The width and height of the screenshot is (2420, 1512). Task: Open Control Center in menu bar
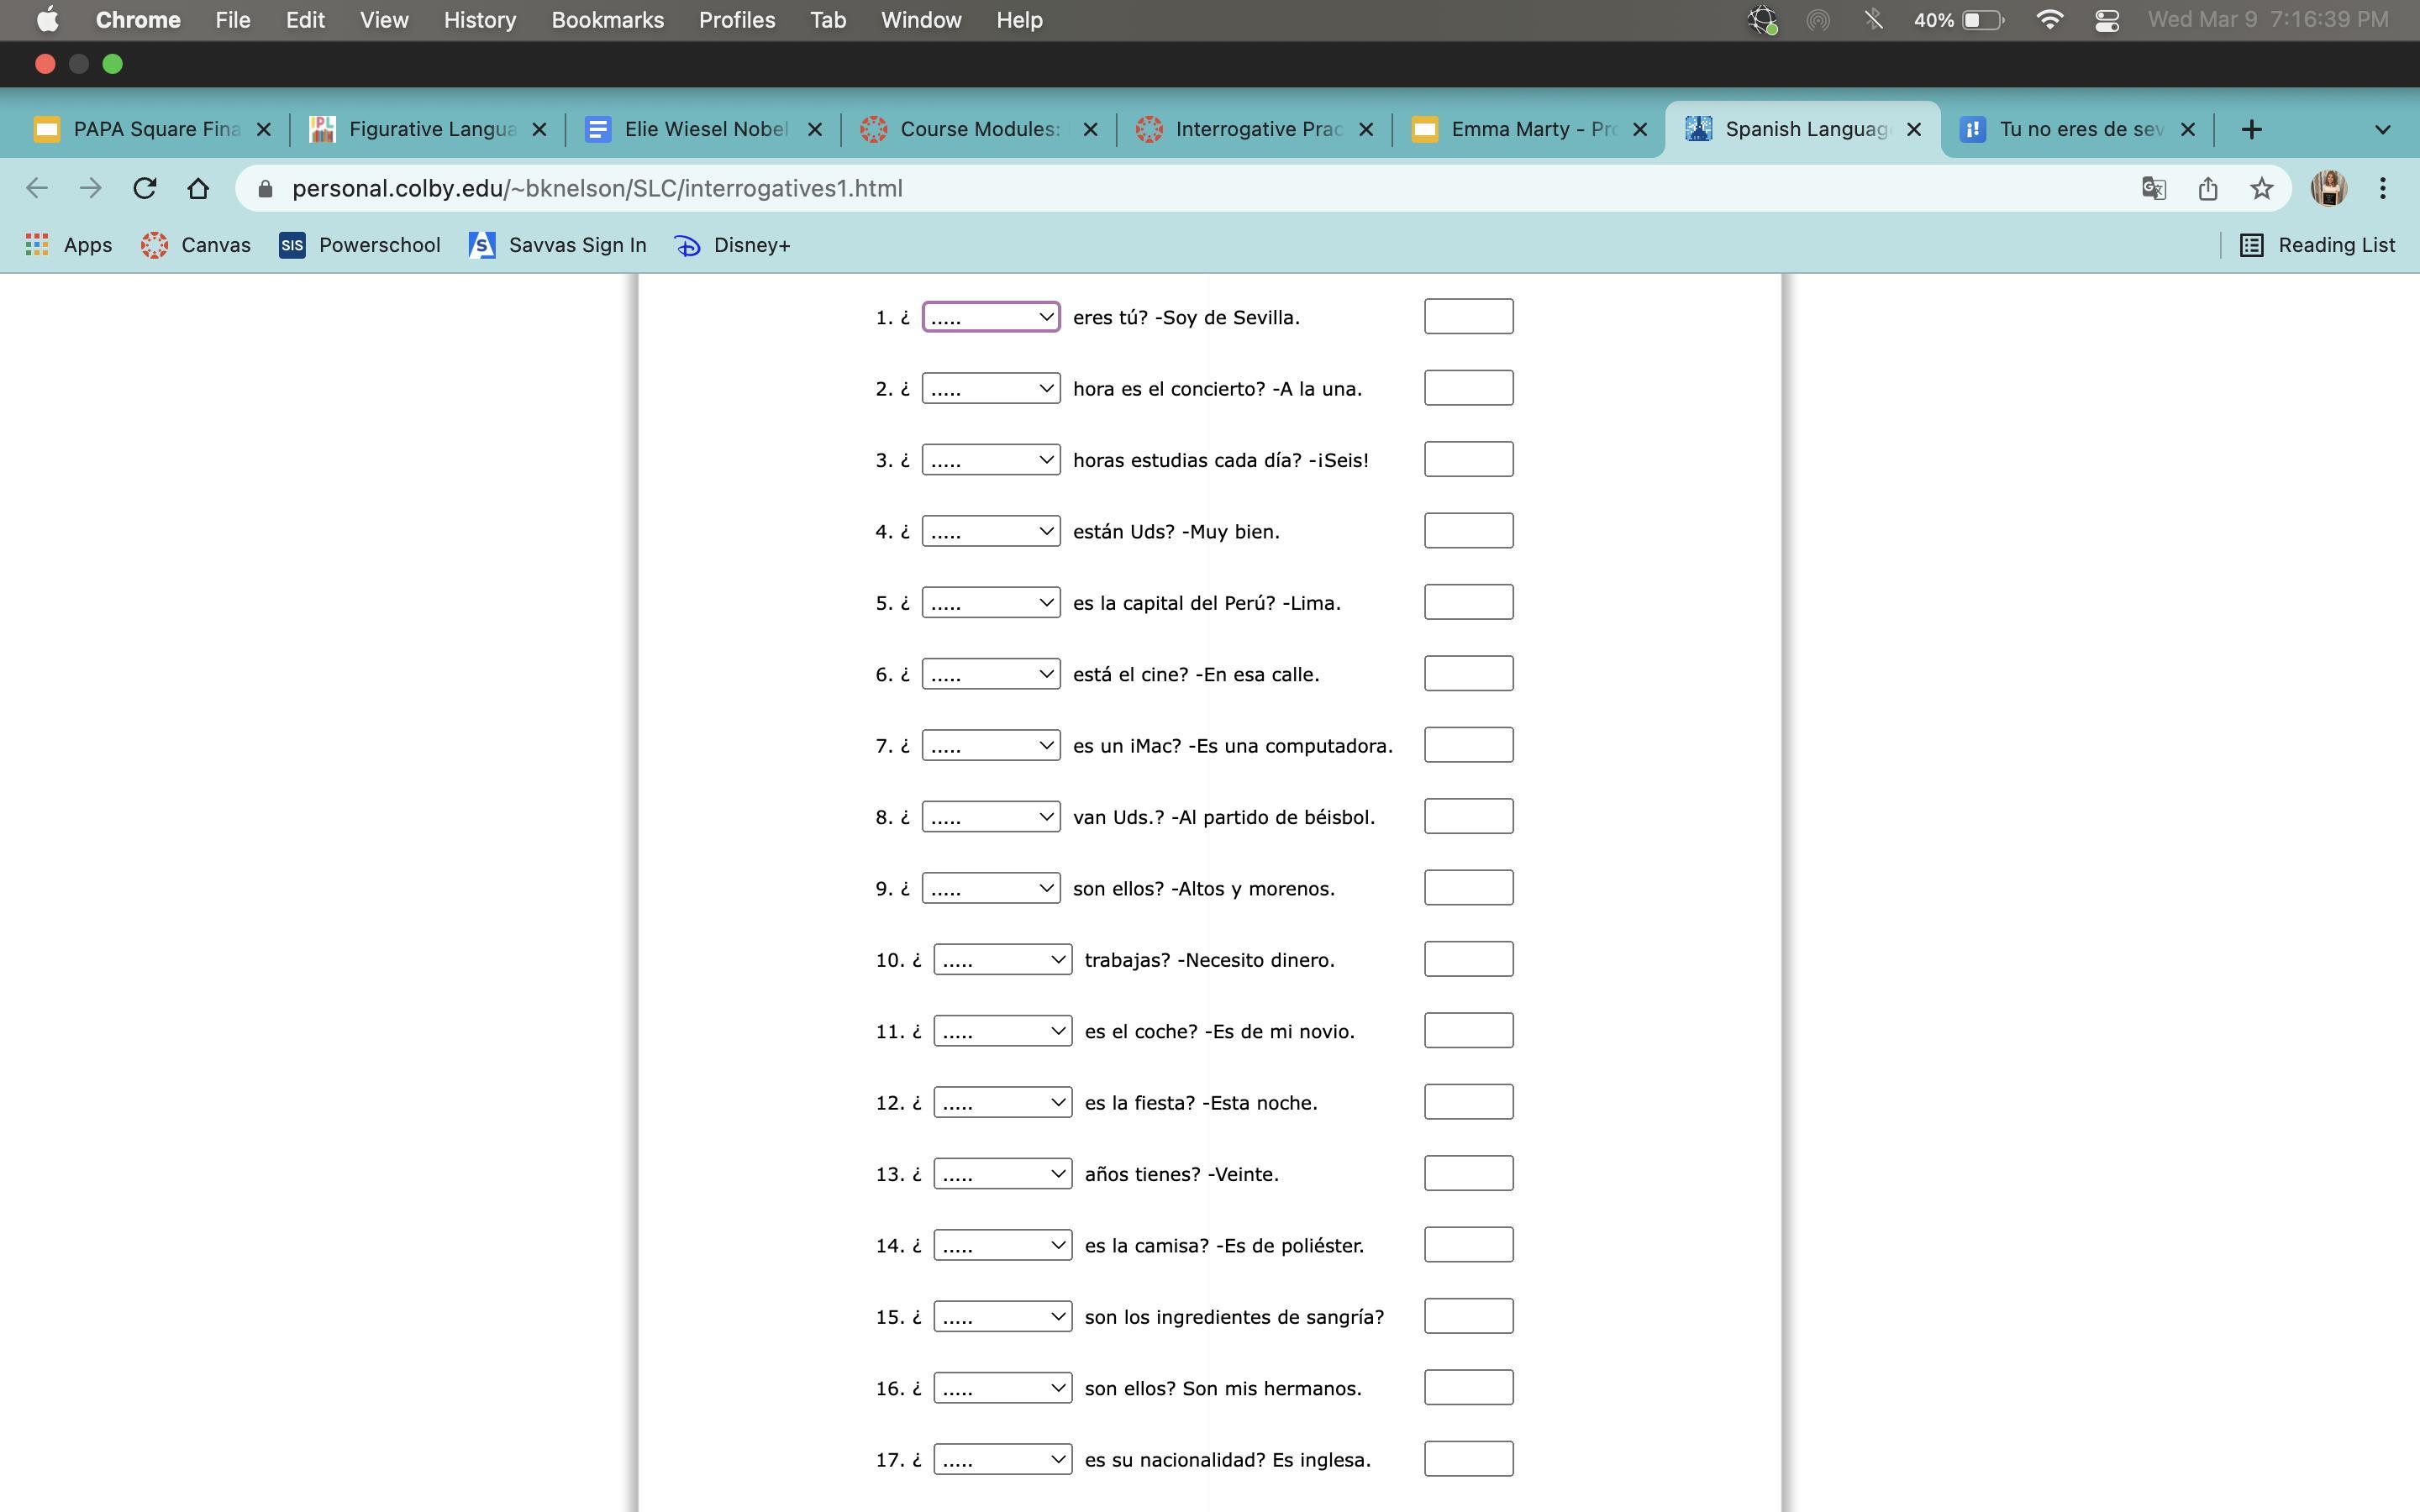pyautogui.click(x=2107, y=20)
